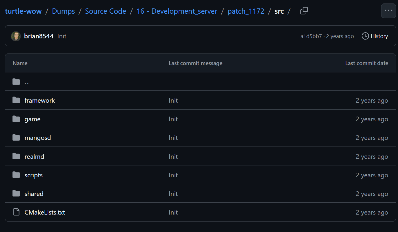Image resolution: width=398 pixels, height=232 pixels.
Task: Open the framework folder
Action: click(40, 100)
